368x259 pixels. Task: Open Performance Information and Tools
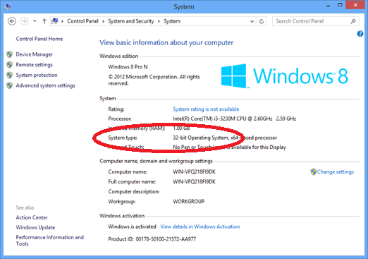pos(49,241)
